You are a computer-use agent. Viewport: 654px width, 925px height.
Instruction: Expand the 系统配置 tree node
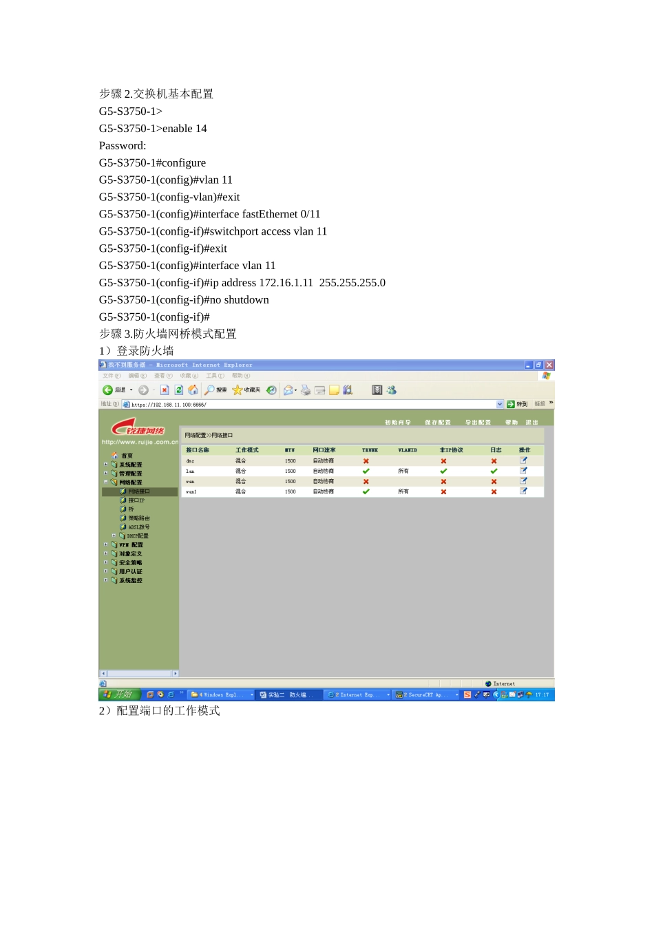pos(106,465)
